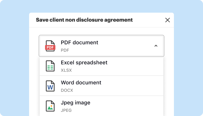Click the JPEG extension label
Screen dimensions: 203x116
tap(66, 110)
